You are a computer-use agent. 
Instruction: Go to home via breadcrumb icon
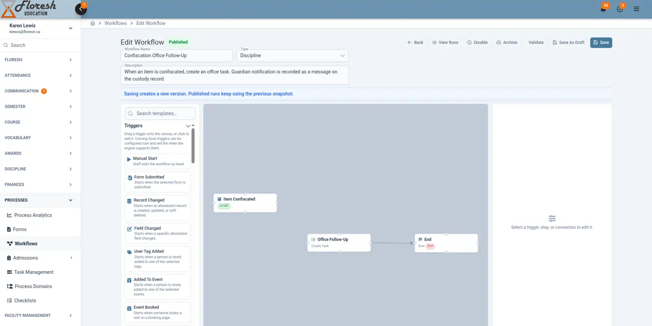93,23
